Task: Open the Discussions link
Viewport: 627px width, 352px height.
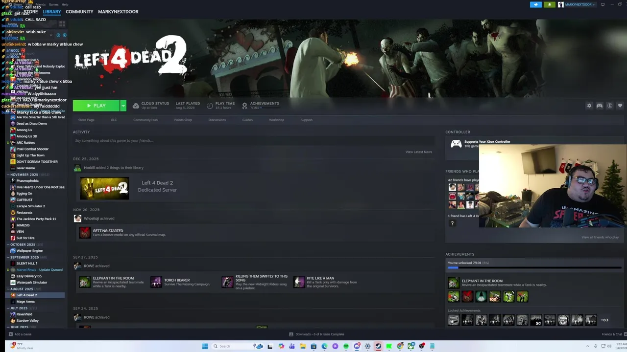Action: pos(217,120)
